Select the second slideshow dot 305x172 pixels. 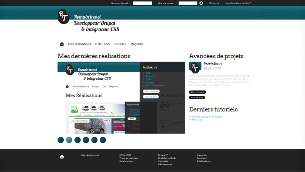tap(69, 140)
